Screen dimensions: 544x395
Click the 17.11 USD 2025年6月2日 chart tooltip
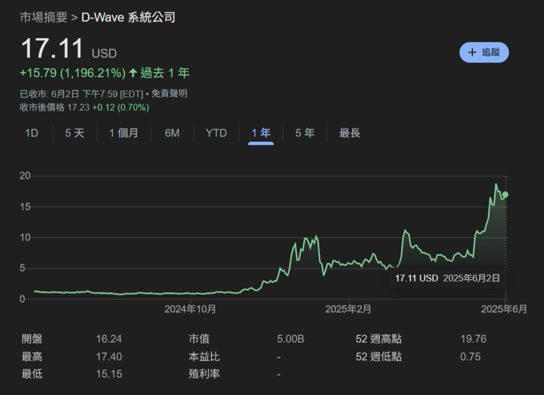click(448, 278)
